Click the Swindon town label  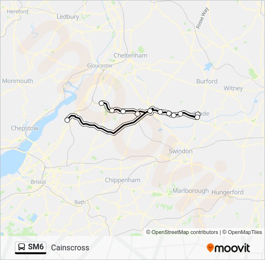pos(181,151)
